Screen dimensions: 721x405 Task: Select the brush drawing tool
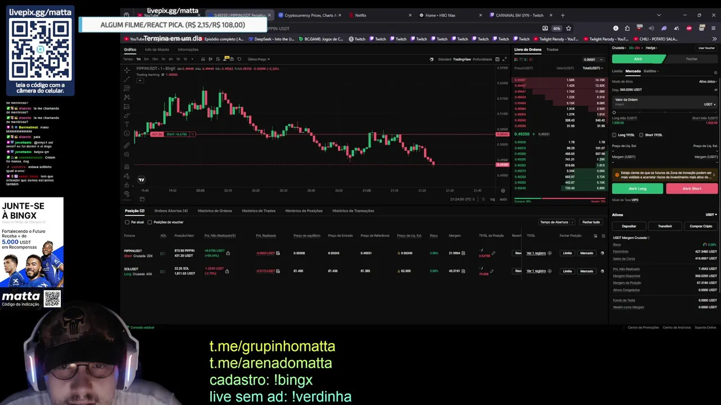point(127,115)
